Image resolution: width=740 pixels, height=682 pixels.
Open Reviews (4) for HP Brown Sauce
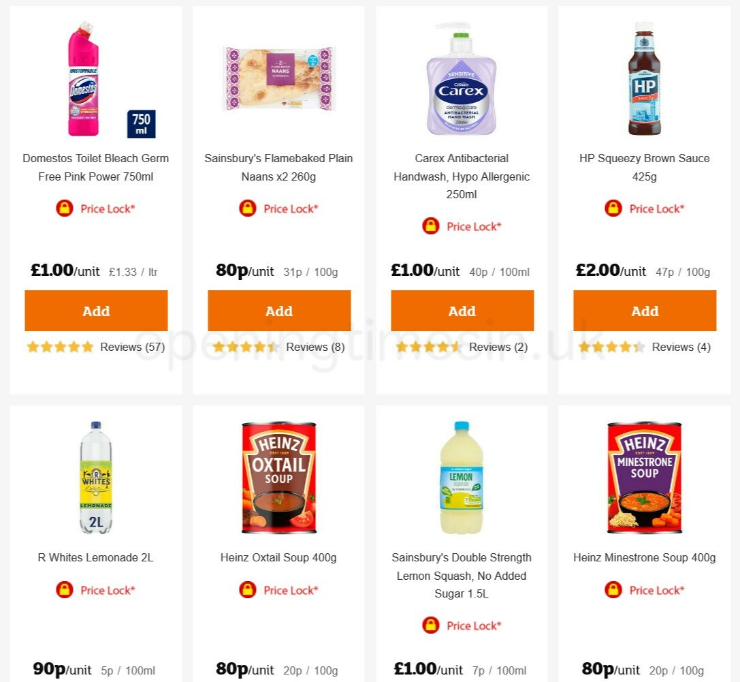coord(681,347)
